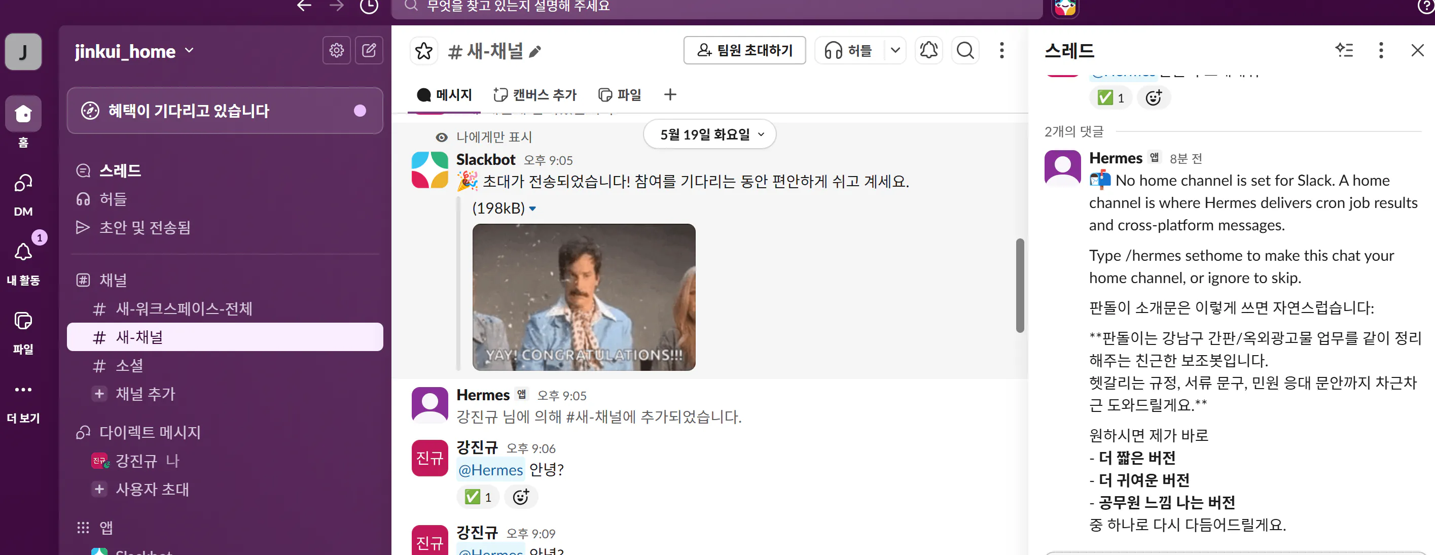Add reaction to the 9:06 안녕? message
The width and height of the screenshot is (1435, 555).
(521, 497)
